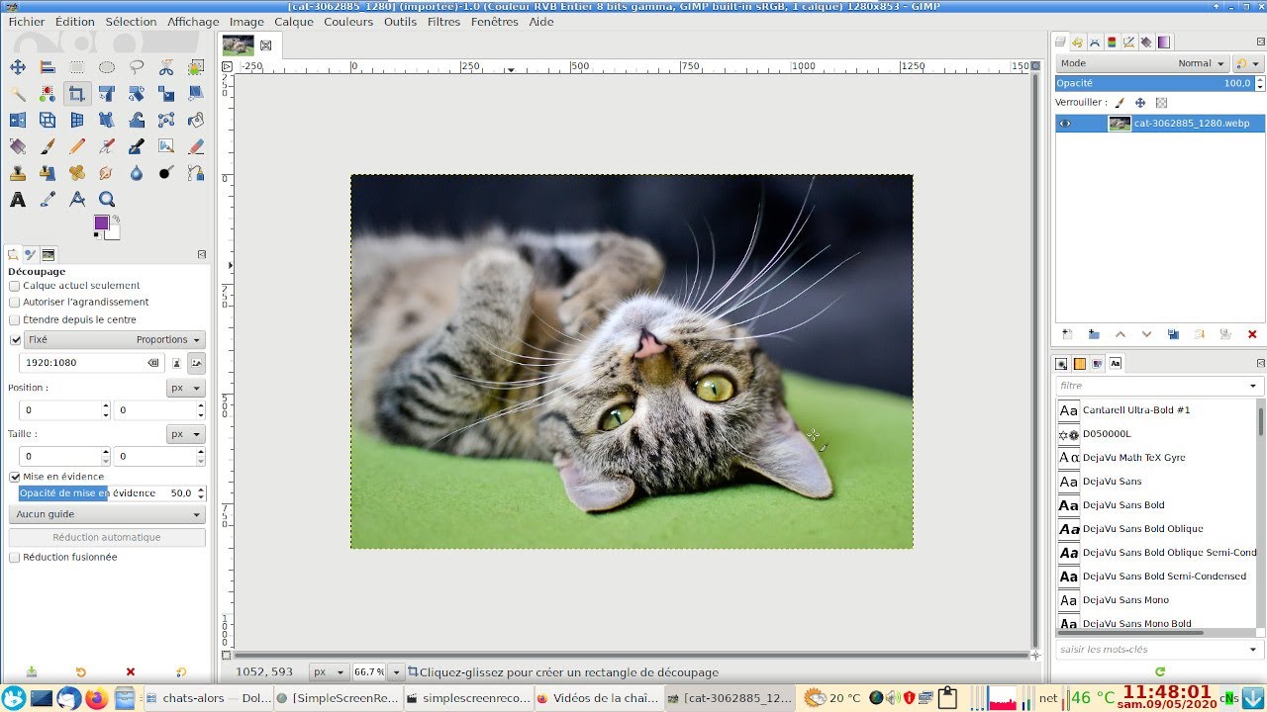The height and width of the screenshot is (712, 1267).
Task: Select the Alignment tool
Action: [48, 67]
